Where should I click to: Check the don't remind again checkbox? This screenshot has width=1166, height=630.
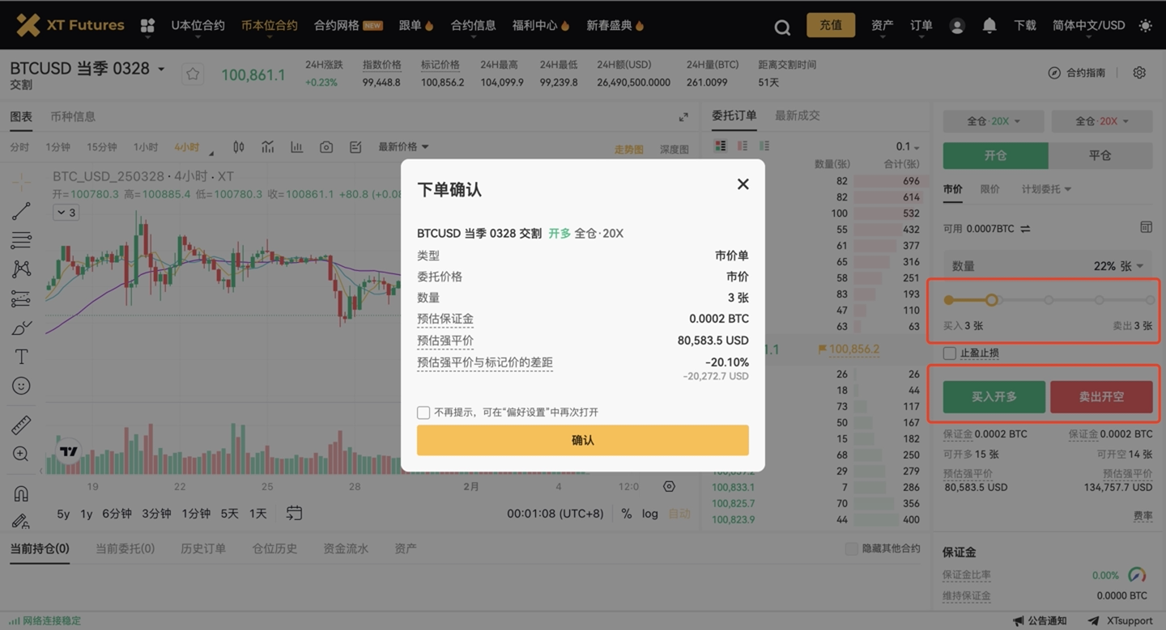pyautogui.click(x=423, y=412)
